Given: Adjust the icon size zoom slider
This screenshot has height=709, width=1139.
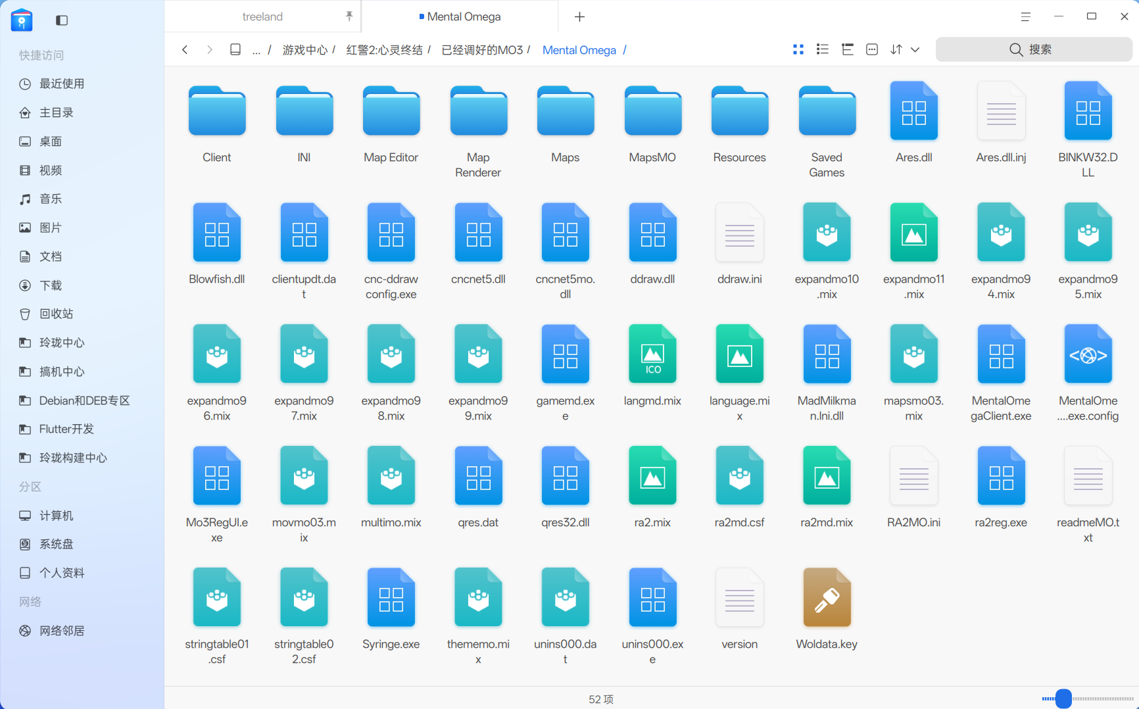Looking at the screenshot, I should [1063, 698].
